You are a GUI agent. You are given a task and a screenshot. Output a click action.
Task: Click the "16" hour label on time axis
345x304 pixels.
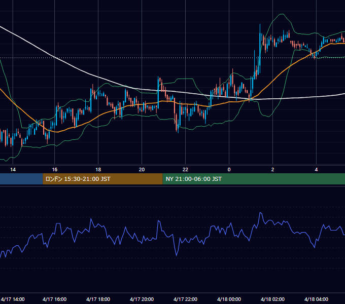point(55,169)
